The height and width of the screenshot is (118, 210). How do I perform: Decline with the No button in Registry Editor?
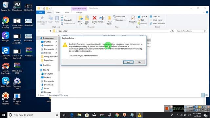click(139, 62)
